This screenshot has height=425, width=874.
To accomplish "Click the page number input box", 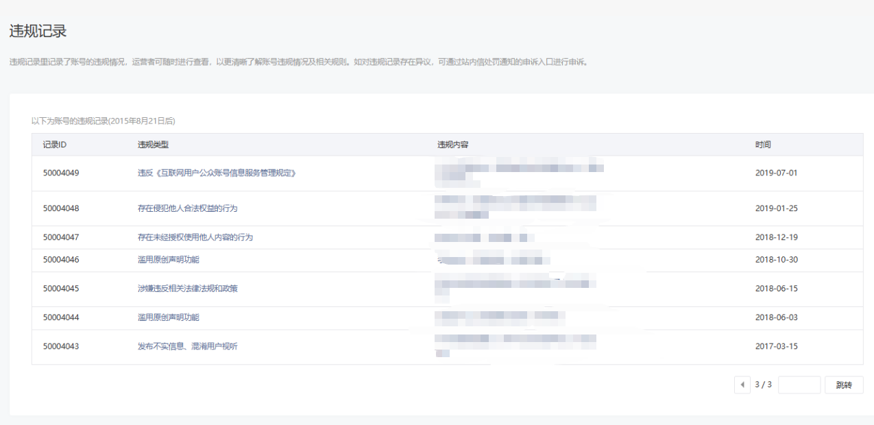I will pyautogui.click(x=799, y=385).
